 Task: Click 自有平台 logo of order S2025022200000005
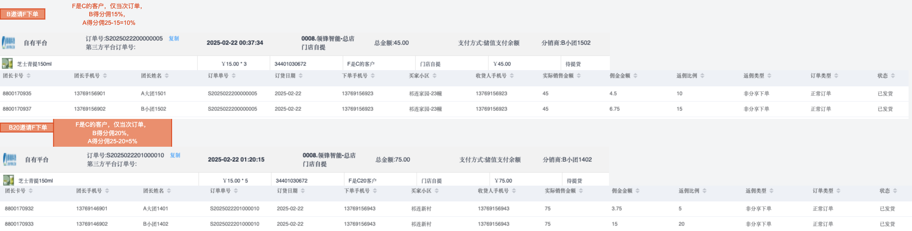(x=9, y=43)
